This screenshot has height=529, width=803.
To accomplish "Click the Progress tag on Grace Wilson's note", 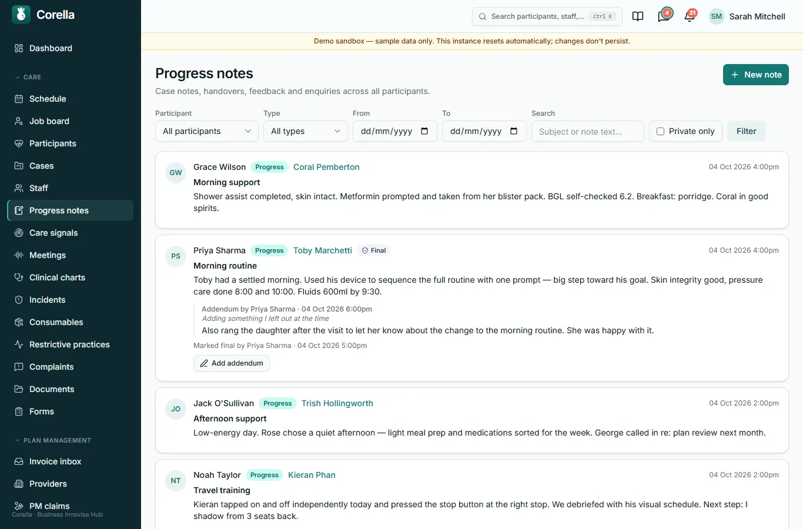I will (269, 167).
